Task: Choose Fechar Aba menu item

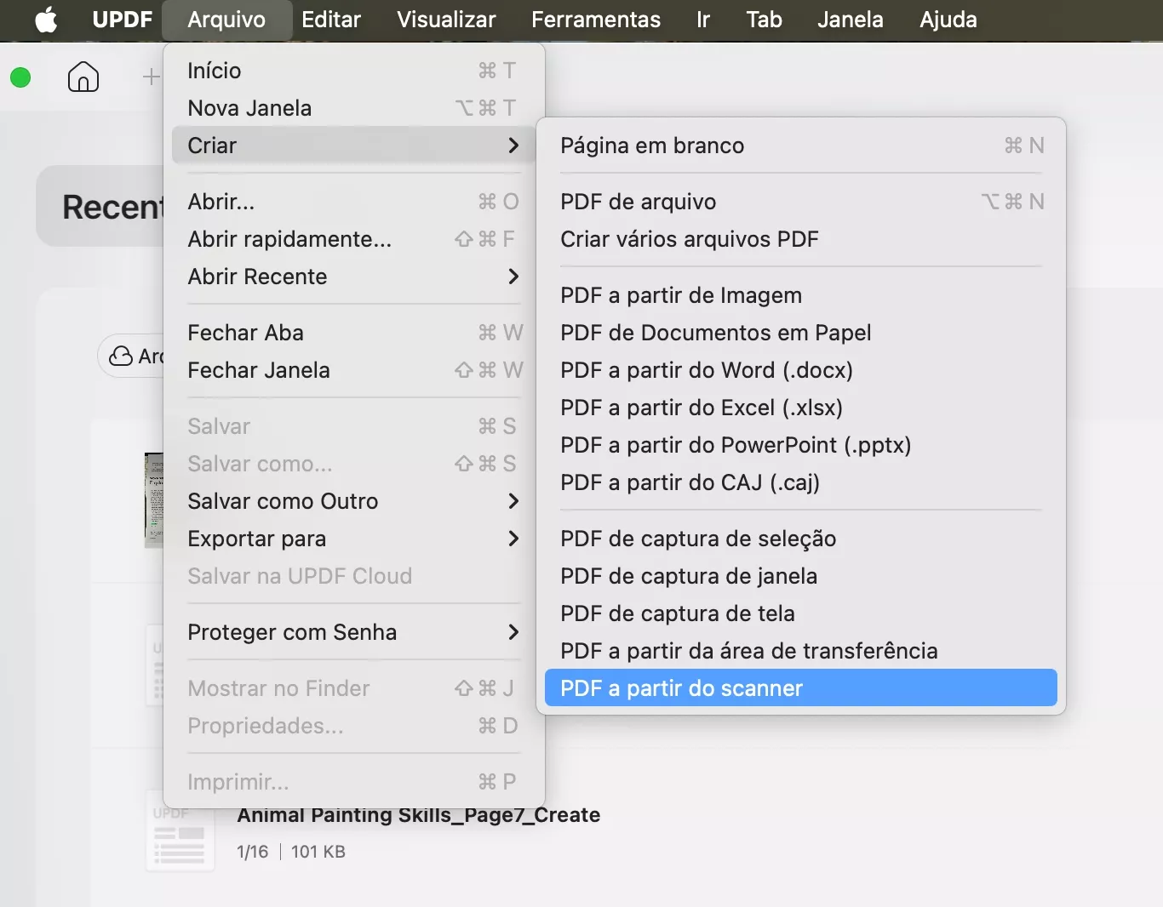Action: pyautogui.click(x=353, y=333)
